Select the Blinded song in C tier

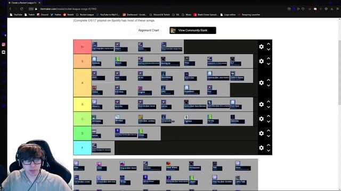(x=120, y=119)
